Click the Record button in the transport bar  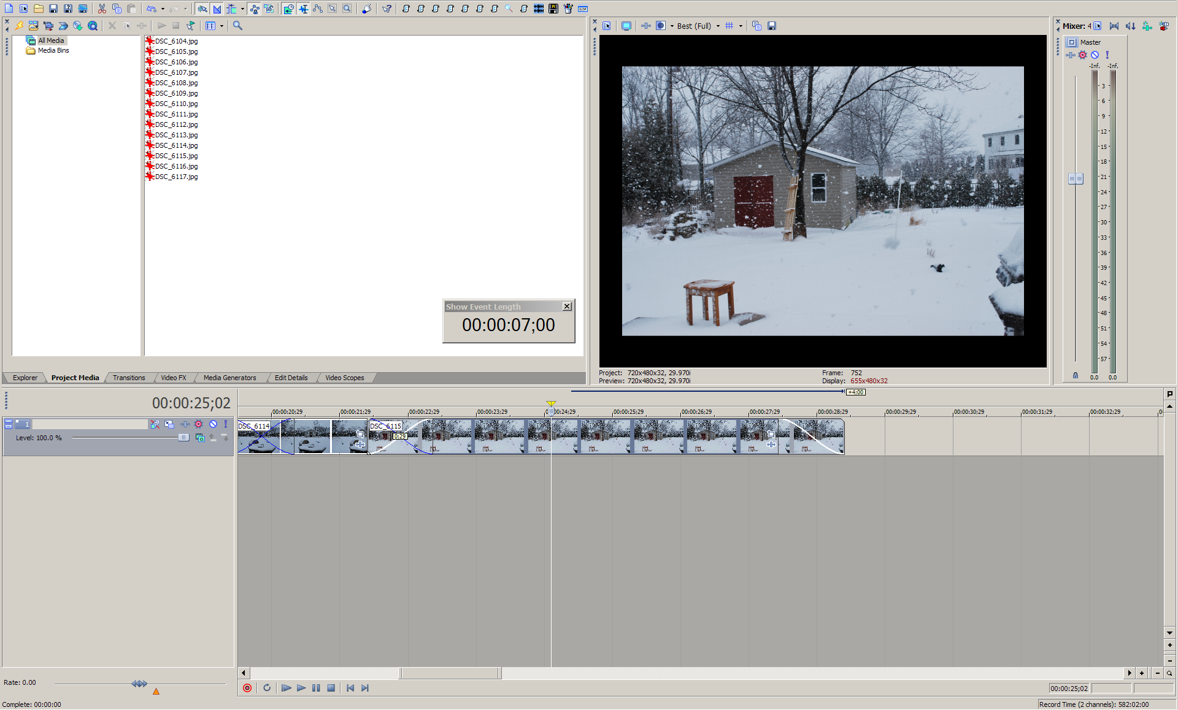[x=247, y=688]
